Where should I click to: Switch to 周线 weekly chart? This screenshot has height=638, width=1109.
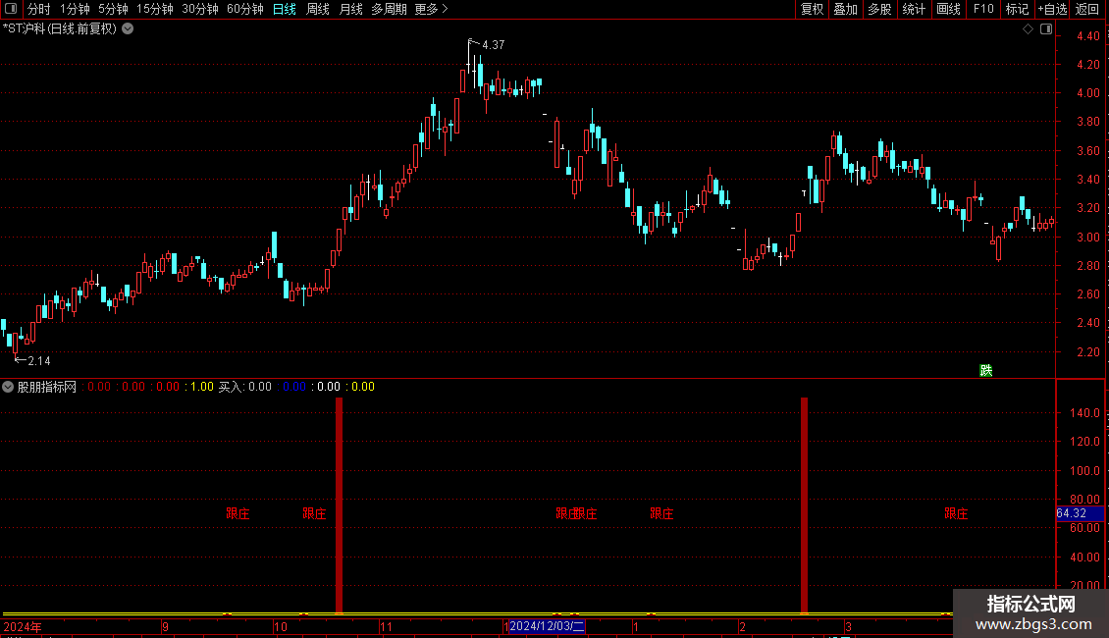pyautogui.click(x=318, y=9)
